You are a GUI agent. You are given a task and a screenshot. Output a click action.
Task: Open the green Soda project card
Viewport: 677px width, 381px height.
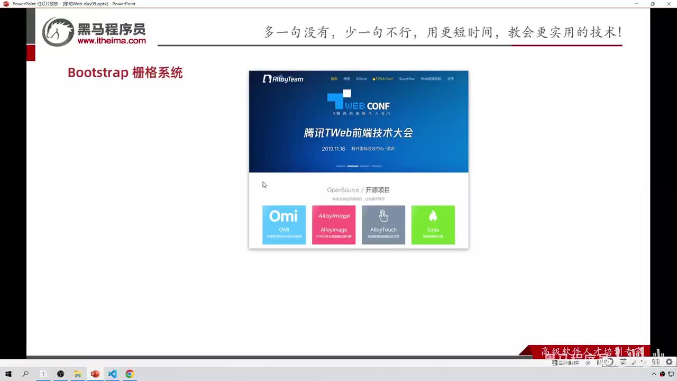point(433,225)
